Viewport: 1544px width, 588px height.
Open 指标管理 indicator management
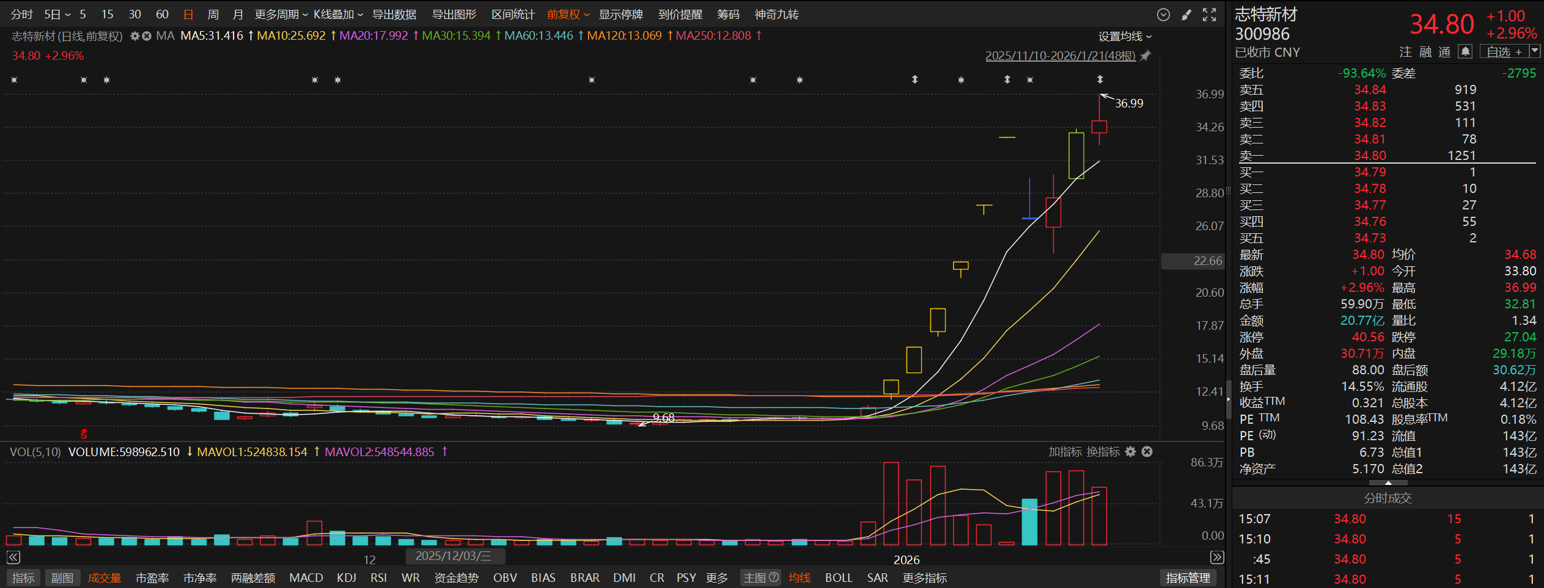coord(1188,578)
